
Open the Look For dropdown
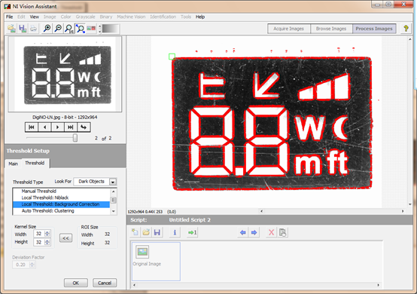113,182
